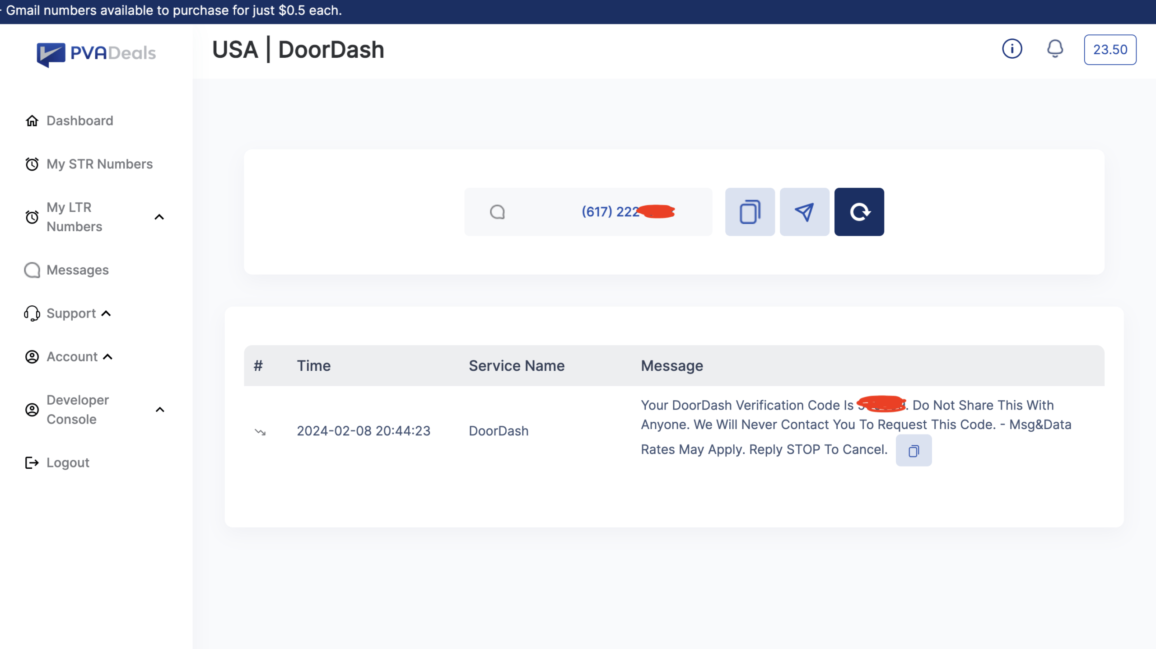Click the Time column header
The width and height of the screenshot is (1156, 649).
314,366
